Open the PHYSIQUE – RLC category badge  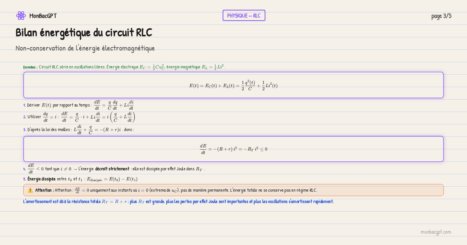[x=244, y=16]
